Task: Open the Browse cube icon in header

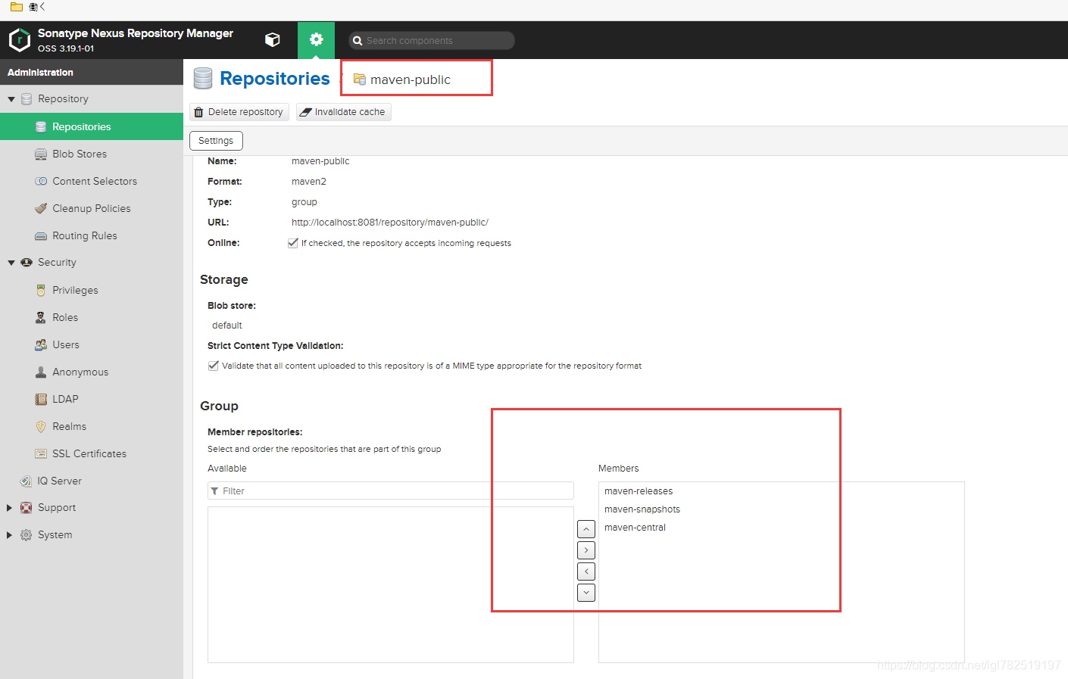Action: click(273, 40)
